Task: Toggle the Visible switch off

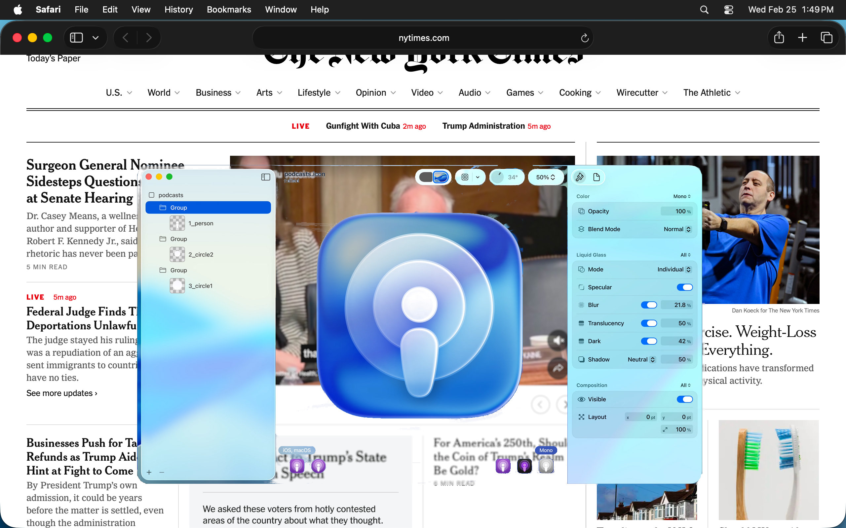Action: click(684, 399)
